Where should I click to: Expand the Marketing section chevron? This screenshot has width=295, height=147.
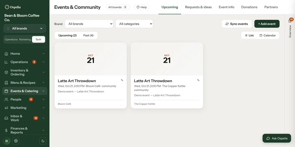point(44,108)
